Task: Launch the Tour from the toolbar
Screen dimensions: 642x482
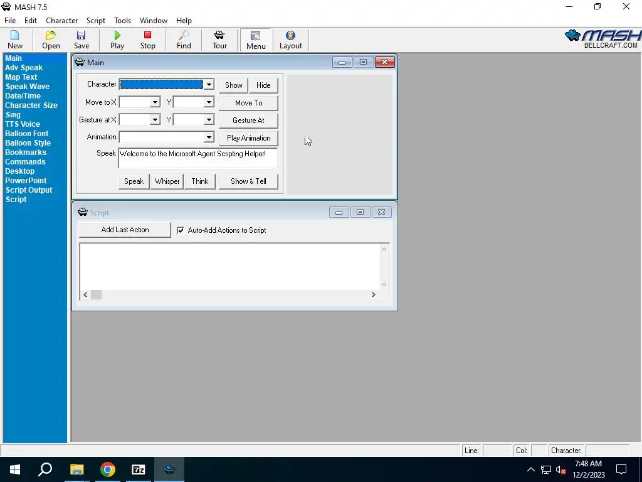Action: (219, 40)
